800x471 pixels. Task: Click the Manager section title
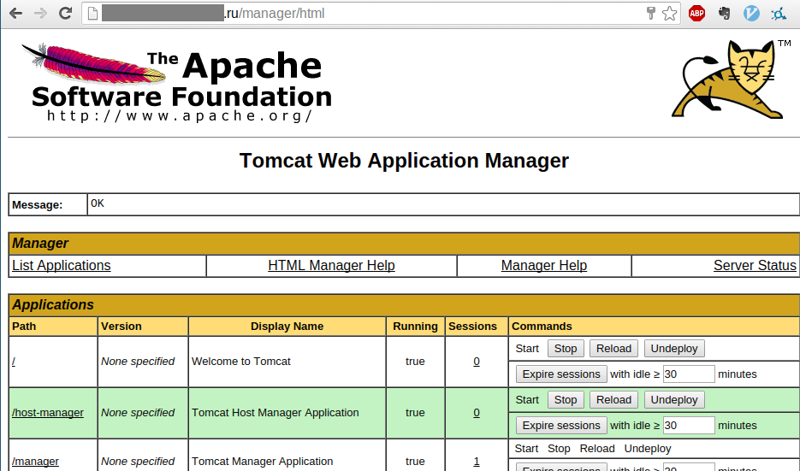[x=40, y=243]
